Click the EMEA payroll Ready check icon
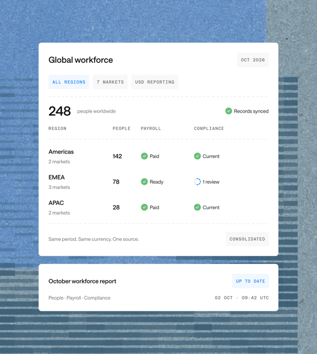The width and height of the screenshot is (317, 354). pyautogui.click(x=144, y=182)
